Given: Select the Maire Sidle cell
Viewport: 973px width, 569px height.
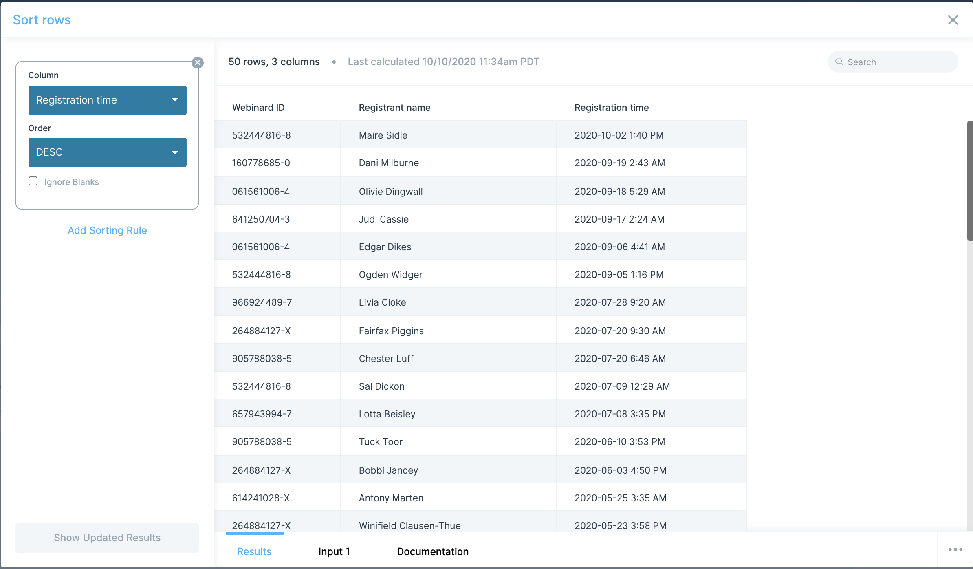Looking at the screenshot, I should pos(448,135).
